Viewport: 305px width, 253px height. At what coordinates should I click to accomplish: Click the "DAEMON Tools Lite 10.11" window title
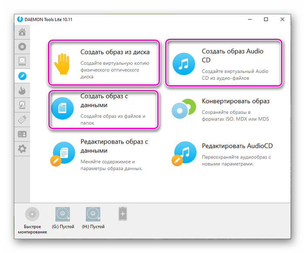point(48,20)
